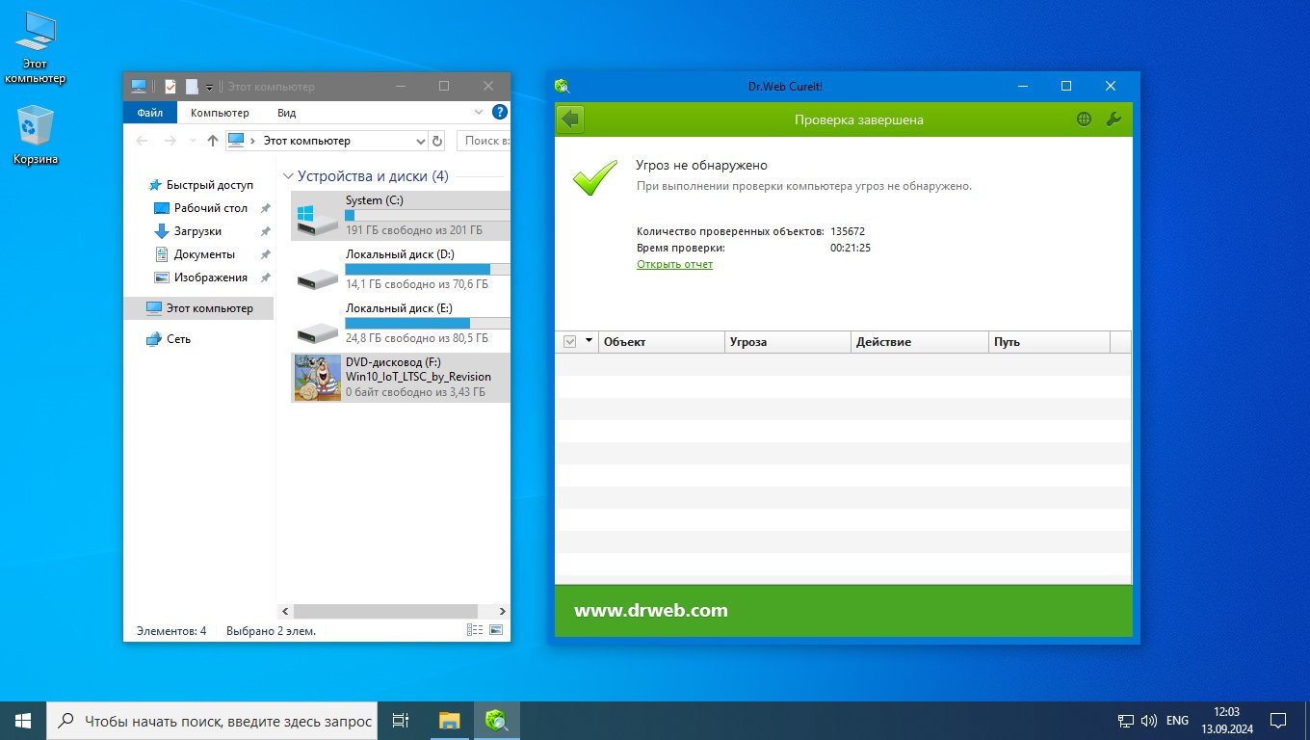This screenshot has width=1310, height=740.
Task: Select Загрузки in the navigation pane
Action: point(197,231)
